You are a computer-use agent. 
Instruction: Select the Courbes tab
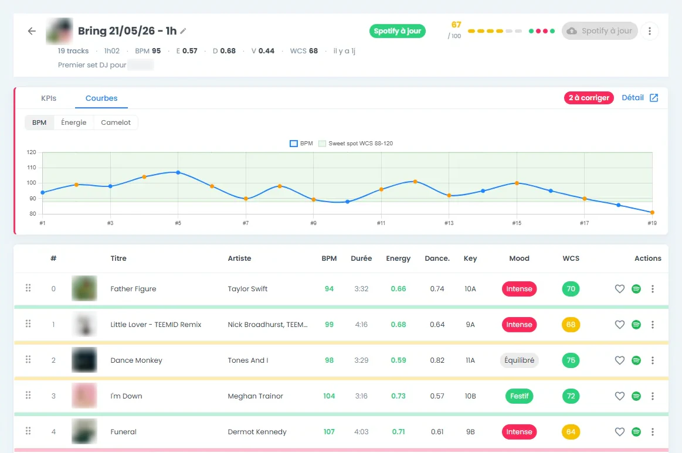(101, 98)
